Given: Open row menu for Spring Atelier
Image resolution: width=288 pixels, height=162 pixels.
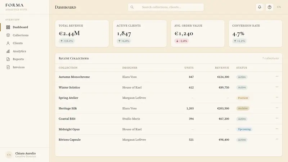Looking at the screenshot, I should click(277, 97).
